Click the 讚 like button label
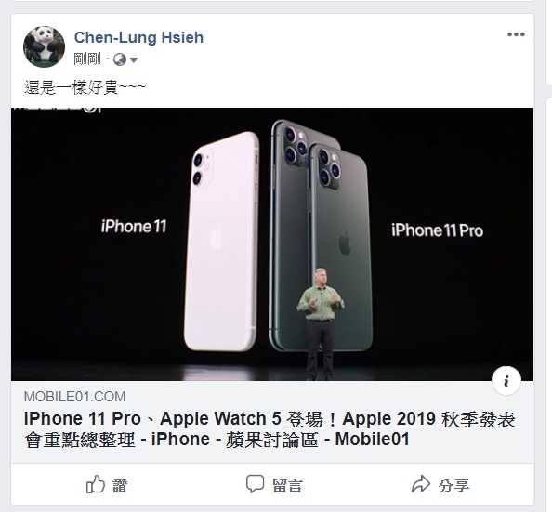Screen dimensions: 552x512 pos(120,485)
